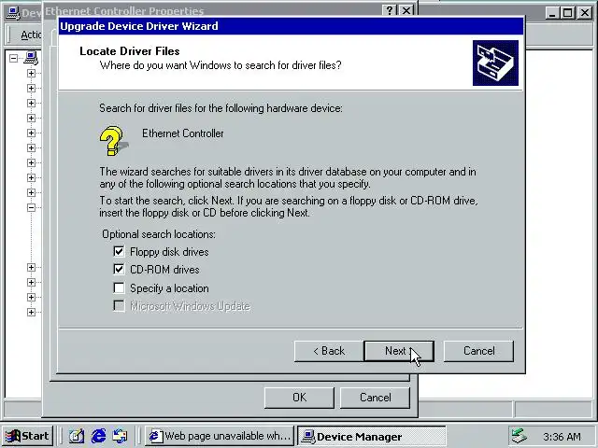
Task: Click the Show Desktop quick launch icon
Action: coord(77,436)
